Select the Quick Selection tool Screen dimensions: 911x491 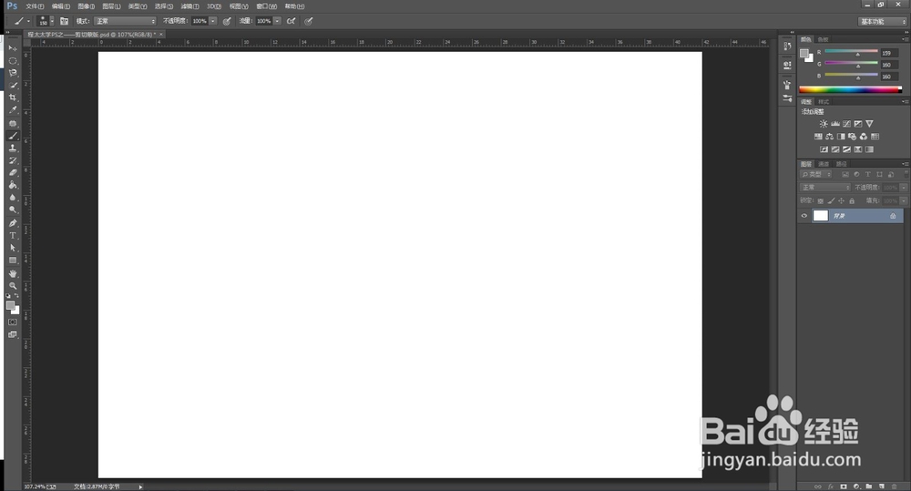(x=13, y=86)
